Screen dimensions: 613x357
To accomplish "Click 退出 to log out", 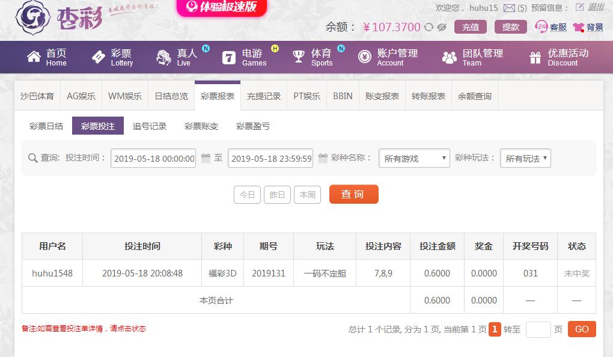I will coord(596,7).
